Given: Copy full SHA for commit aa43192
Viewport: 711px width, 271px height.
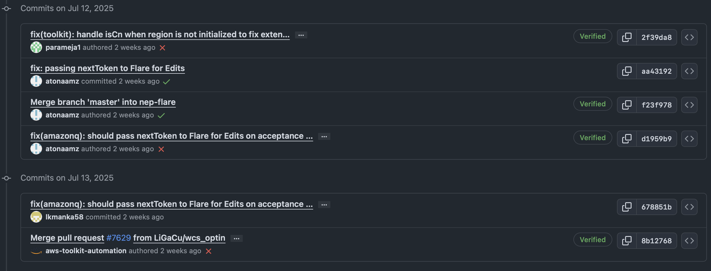Looking at the screenshot, I should click(627, 71).
